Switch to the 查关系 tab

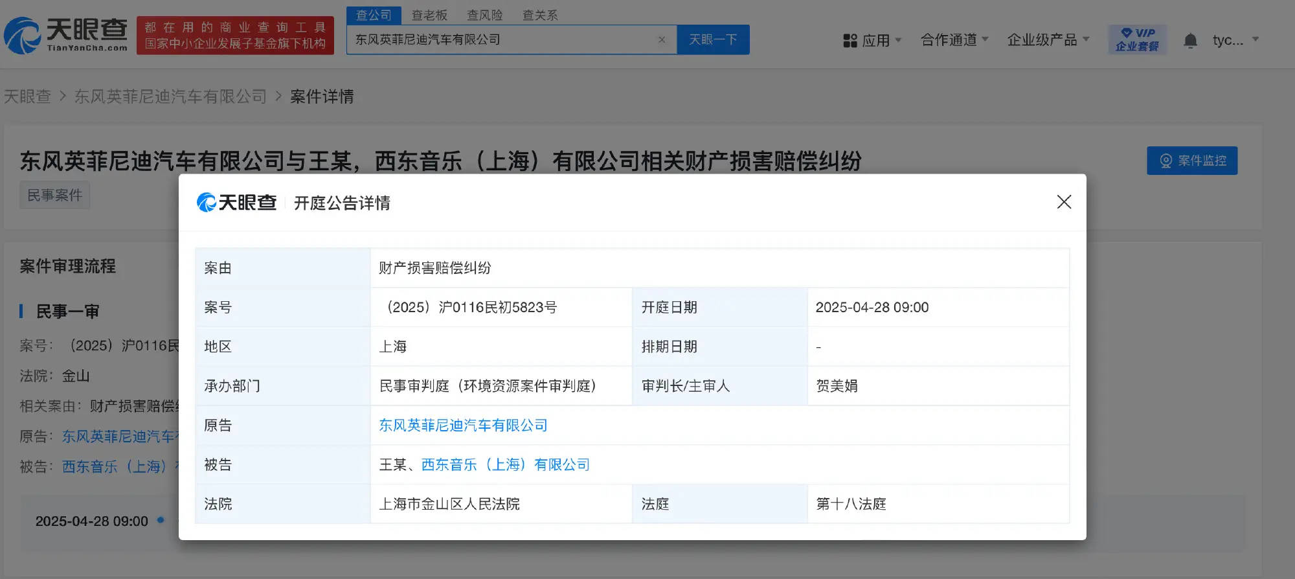pos(540,15)
